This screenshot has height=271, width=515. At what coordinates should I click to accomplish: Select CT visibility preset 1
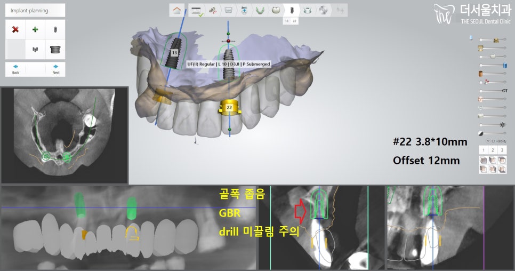[484, 151]
